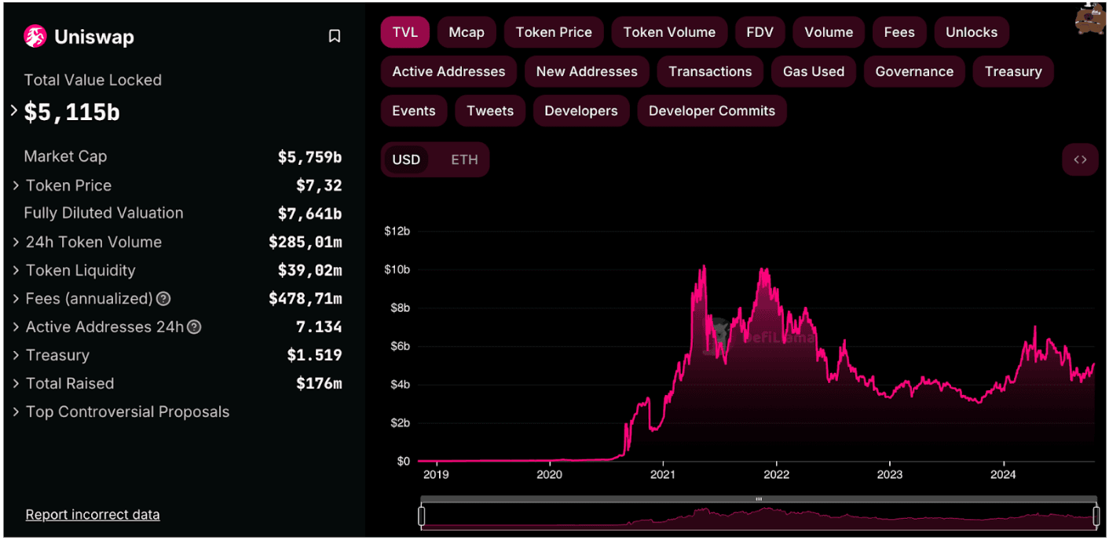The width and height of the screenshot is (1109, 548).
Task: Click the $5,759b market cap value
Action: pos(309,157)
